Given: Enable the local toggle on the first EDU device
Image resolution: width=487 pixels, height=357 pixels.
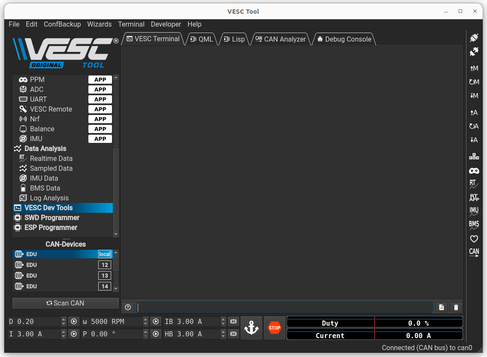Looking at the screenshot, I should (105, 254).
